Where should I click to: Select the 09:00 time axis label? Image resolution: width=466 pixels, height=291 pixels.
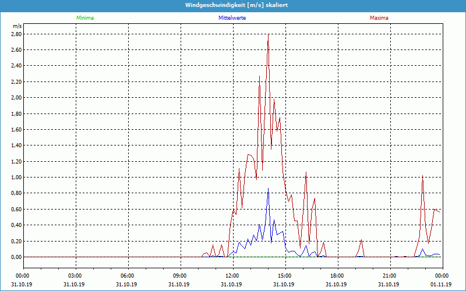coord(180,276)
